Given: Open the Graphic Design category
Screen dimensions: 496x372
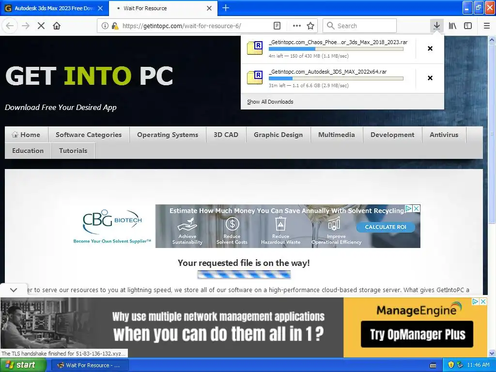Looking at the screenshot, I should [x=279, y=135].
